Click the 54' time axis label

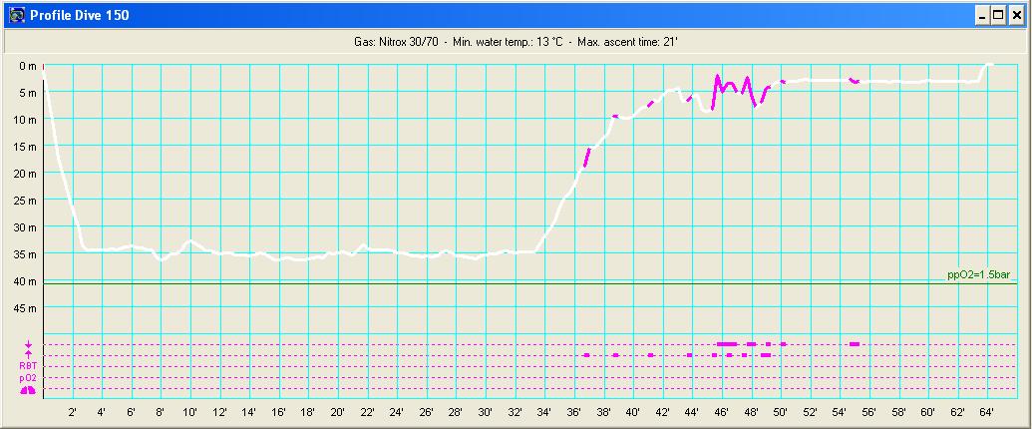(840, 412)
